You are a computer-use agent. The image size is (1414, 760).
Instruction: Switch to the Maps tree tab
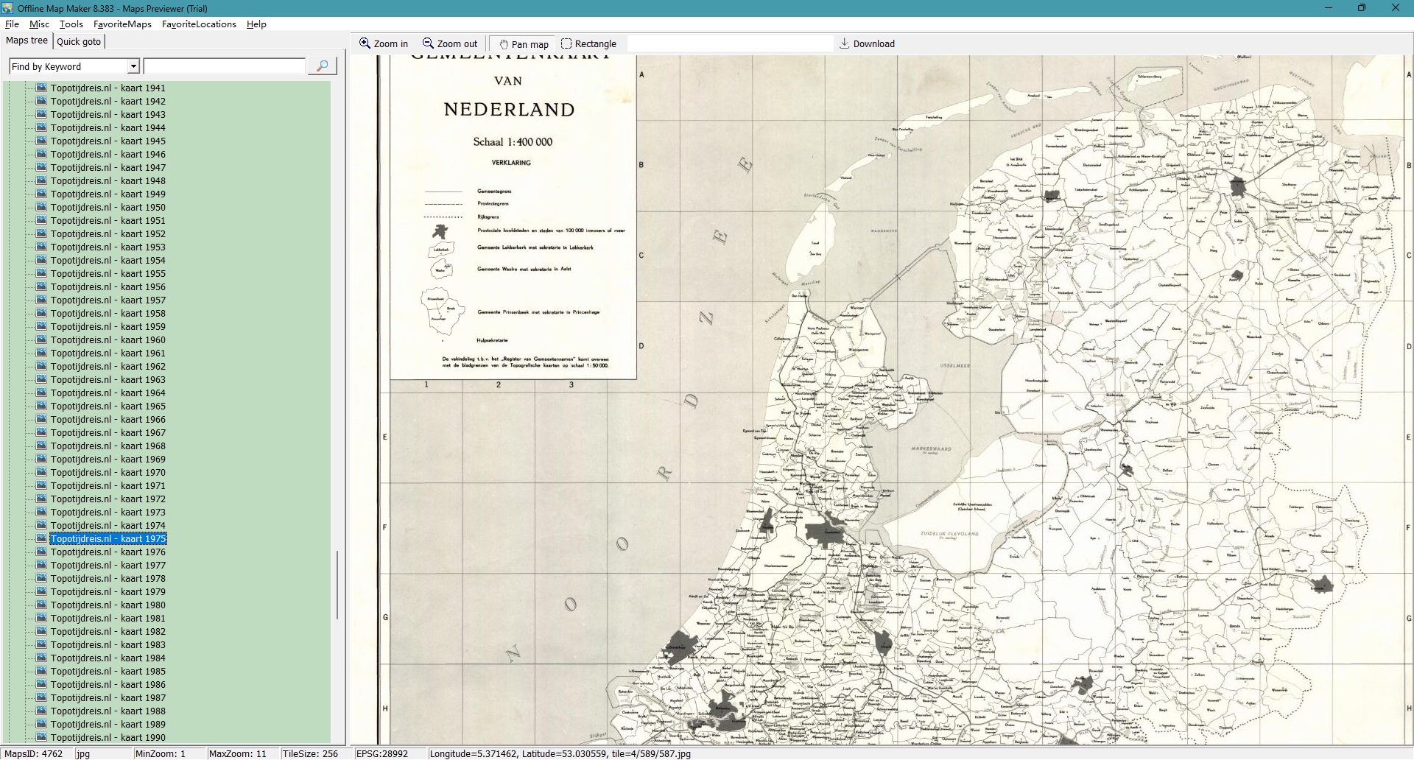tap(27, 41)
